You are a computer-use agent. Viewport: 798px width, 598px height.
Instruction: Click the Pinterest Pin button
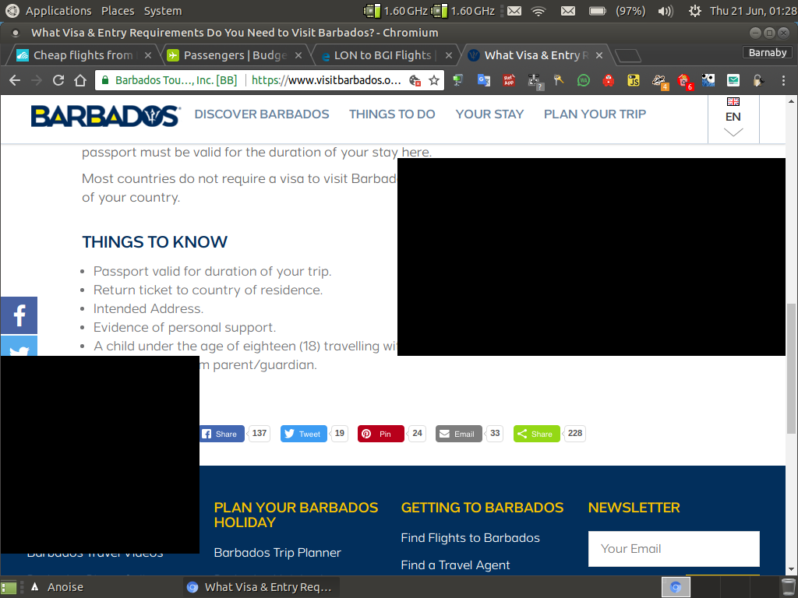click(x=381, y=434)
